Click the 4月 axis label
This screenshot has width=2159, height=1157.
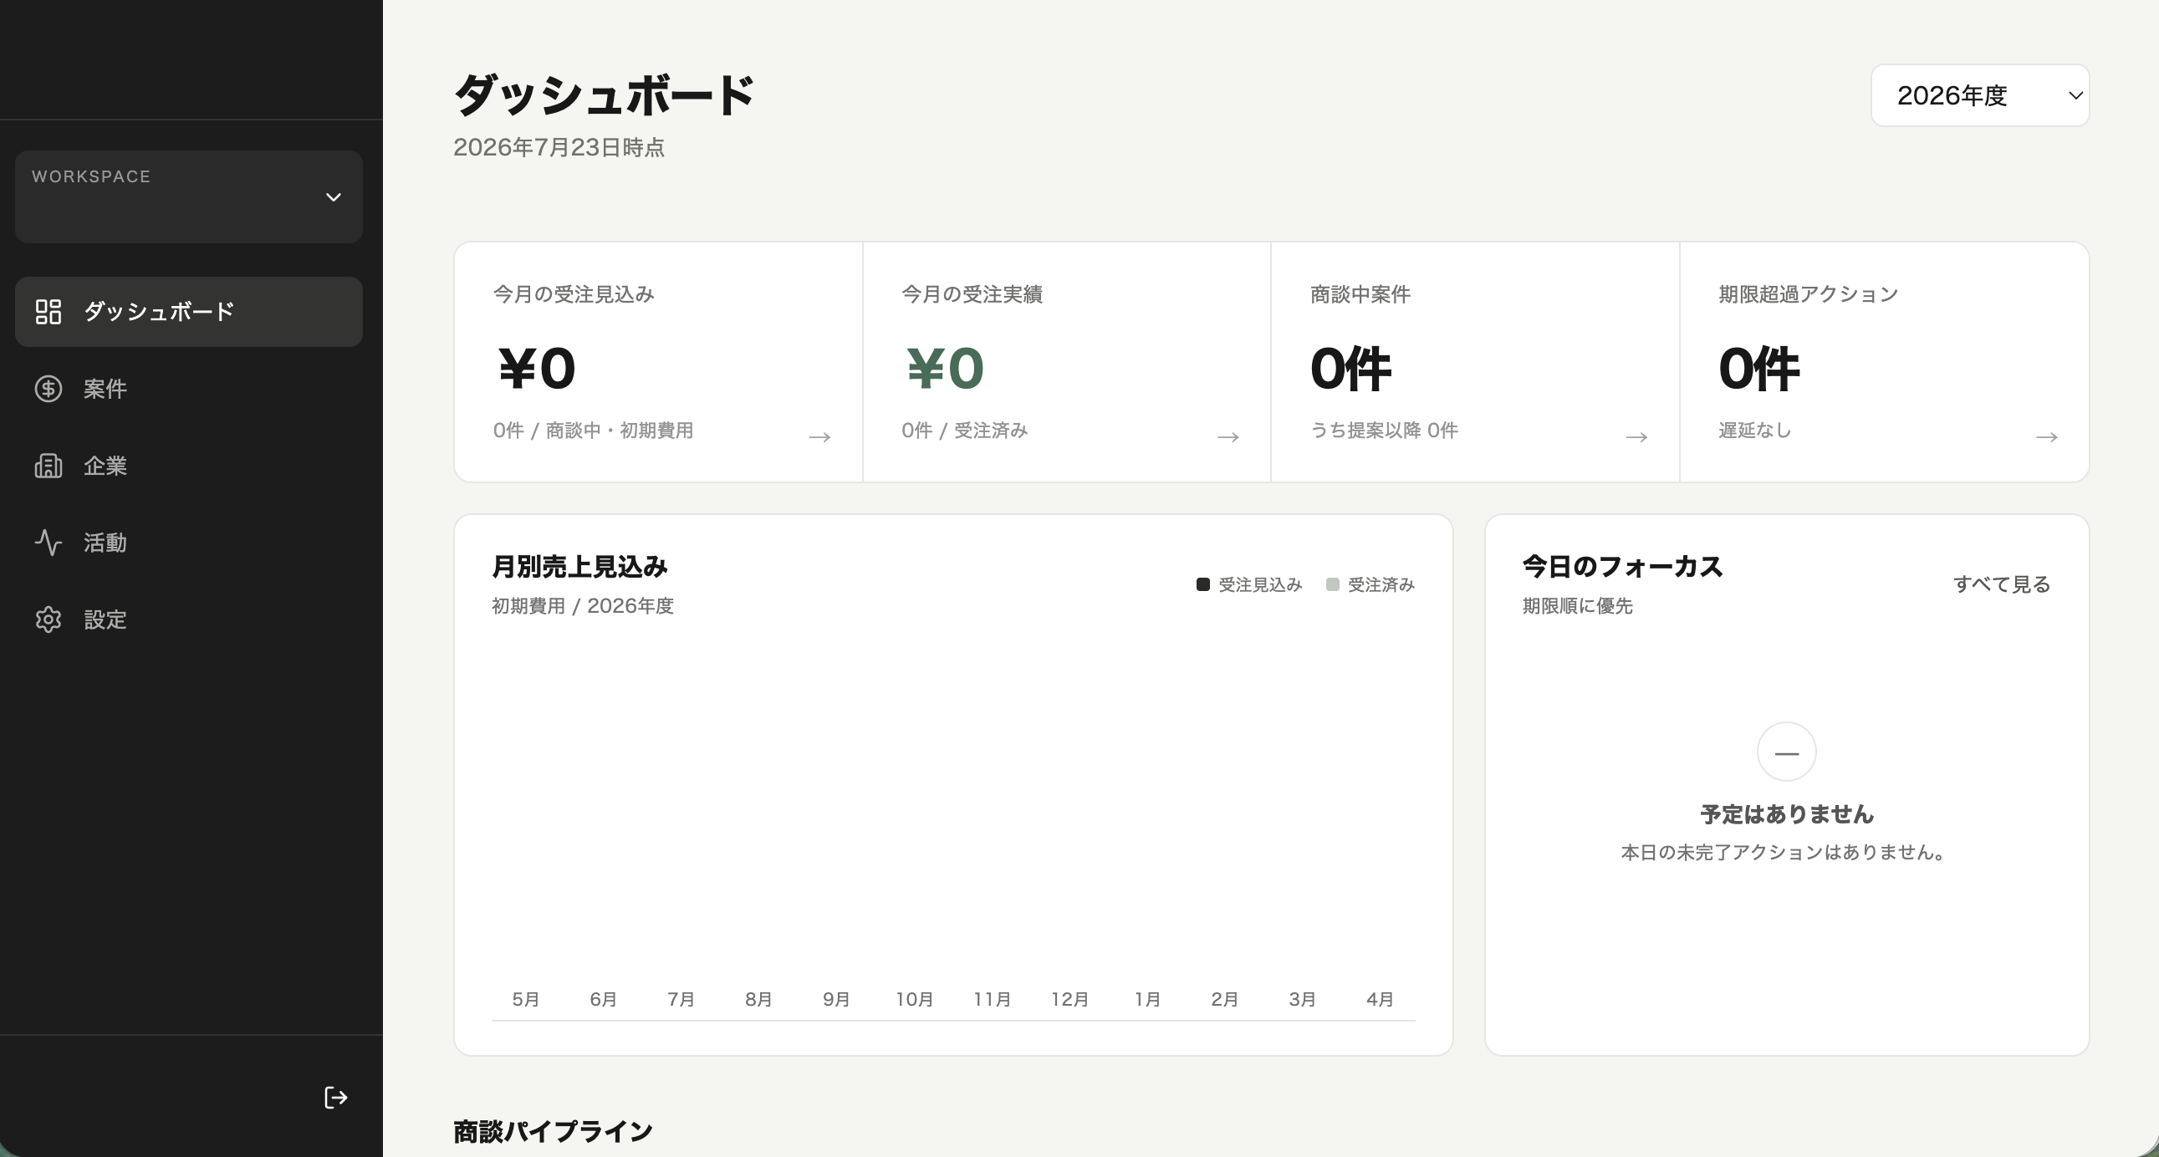[x=1380, y=1000]
